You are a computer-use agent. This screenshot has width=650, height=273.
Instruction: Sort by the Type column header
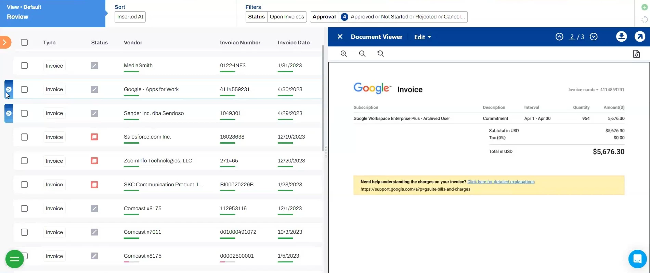click(49, 43)
